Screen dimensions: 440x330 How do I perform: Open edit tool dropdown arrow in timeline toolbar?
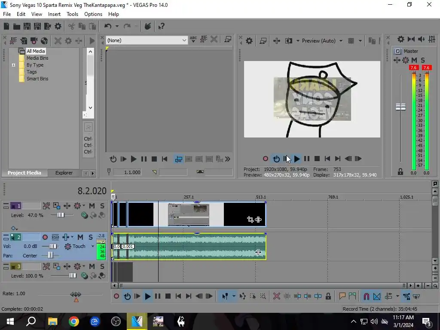tap(233, 296)
